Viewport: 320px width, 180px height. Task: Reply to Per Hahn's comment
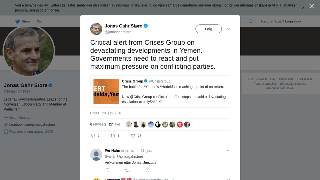[107, 170]
